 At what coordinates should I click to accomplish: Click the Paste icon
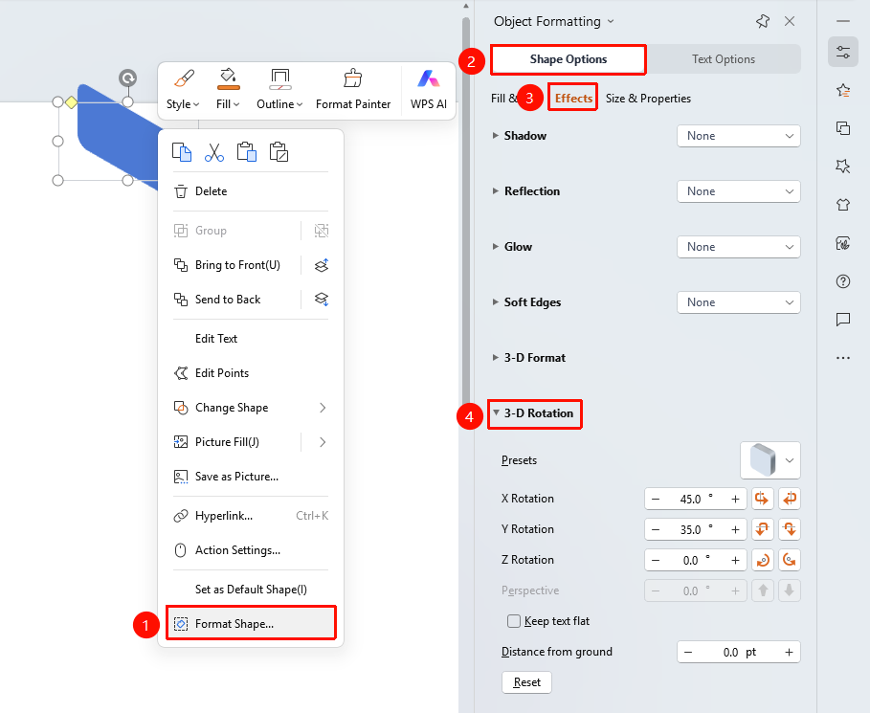[x=246, y=152]
